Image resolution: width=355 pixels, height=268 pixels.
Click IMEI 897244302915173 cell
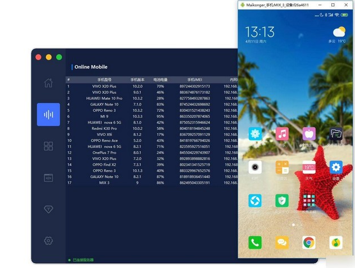click(195, 87)
